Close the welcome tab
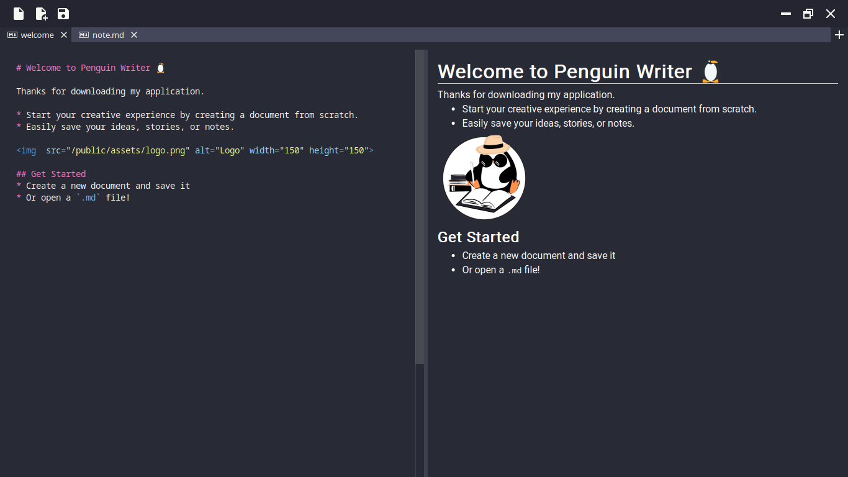The height and width of the screenshot is (477, 848). coord(64,35)
